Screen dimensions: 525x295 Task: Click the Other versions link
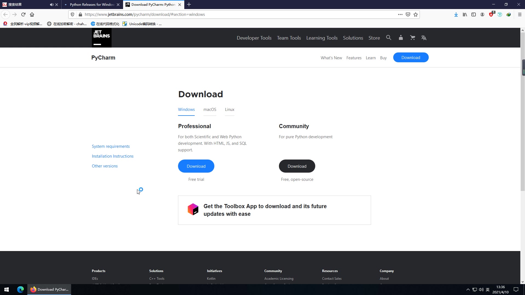(104, 166)
